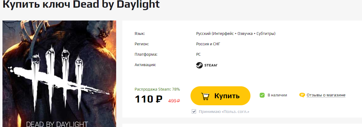This screenshot has width=362, height=127.
Task: Open the Отзывы о магазине link
Action: point(326,95)
